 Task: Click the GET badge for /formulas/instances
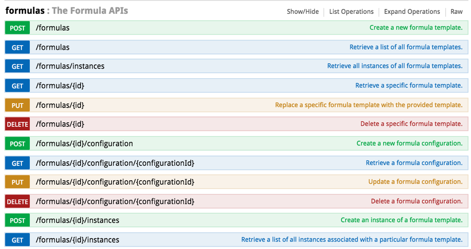[17, 66]
